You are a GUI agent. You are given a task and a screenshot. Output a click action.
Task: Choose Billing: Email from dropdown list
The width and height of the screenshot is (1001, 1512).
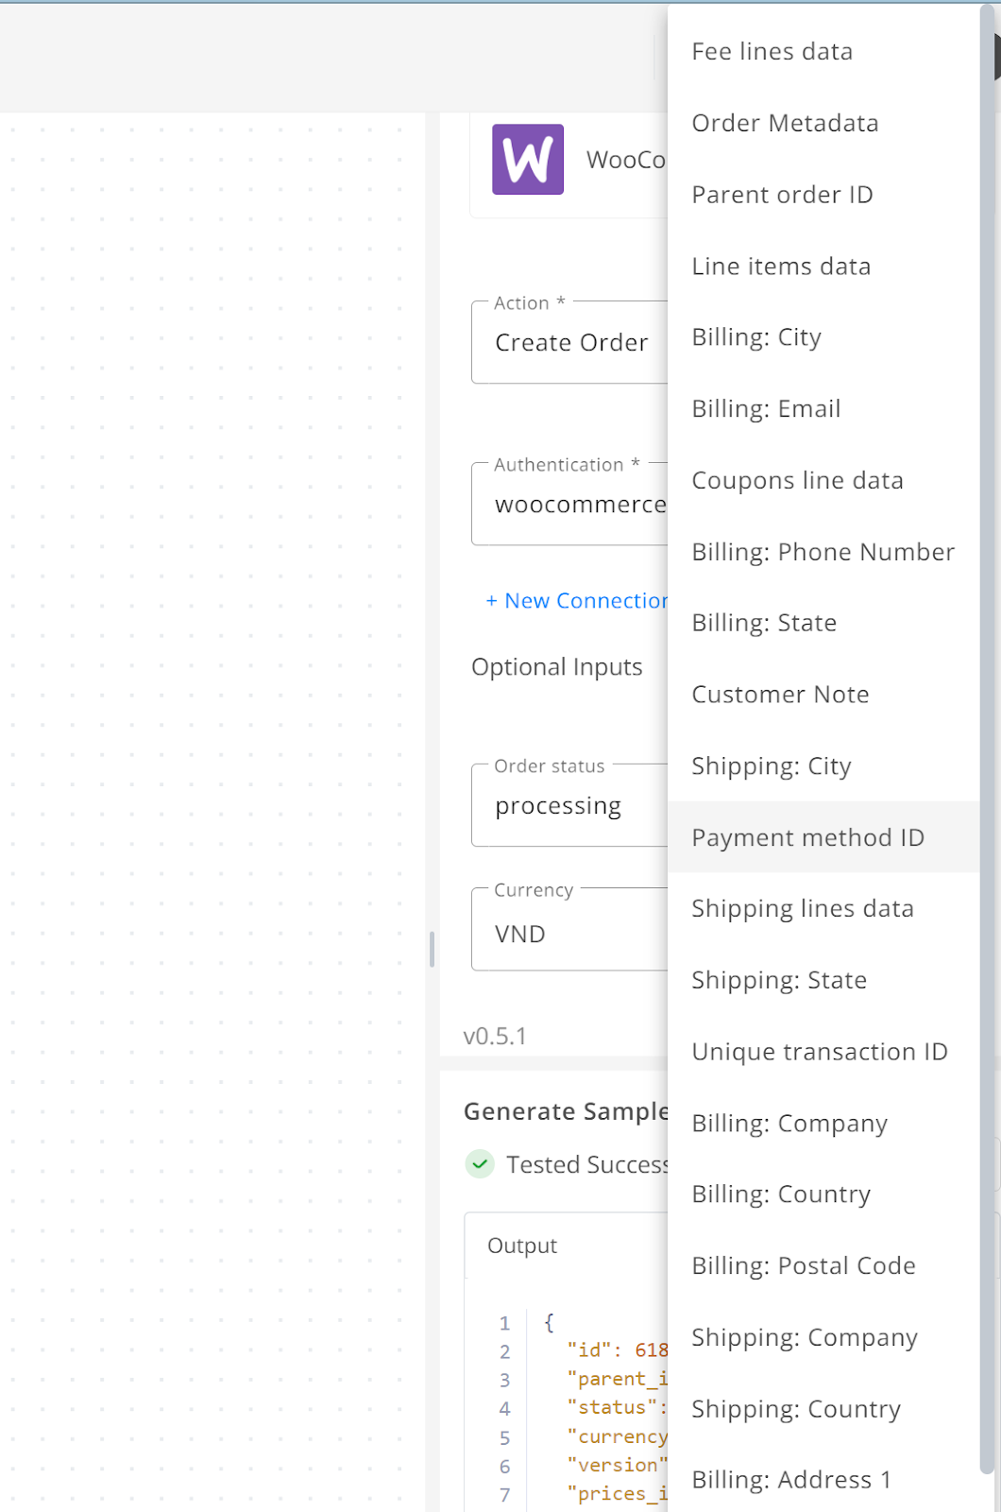(x=823, y=409)
